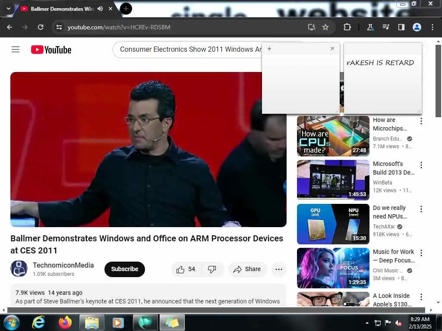The height and width of the screenshot is (331, 442).
Task: Open How are CPUs made thumbnail
Action: point(333,136)
